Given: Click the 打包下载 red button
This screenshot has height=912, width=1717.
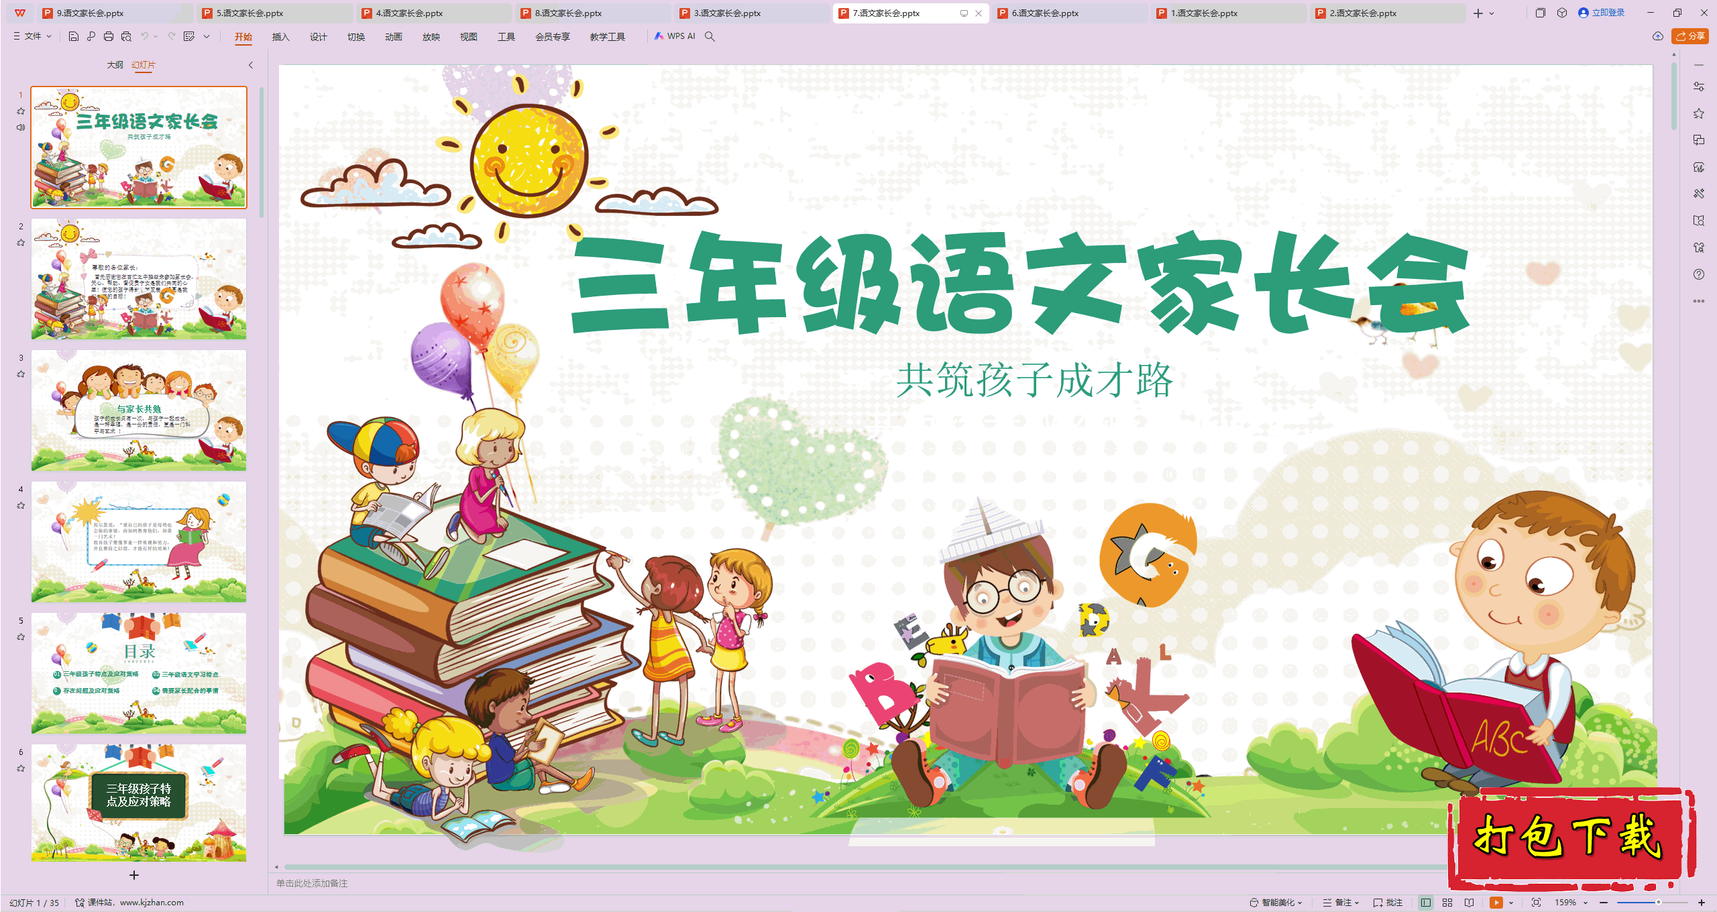Looking at the screenshot, I should (1570, 838).
